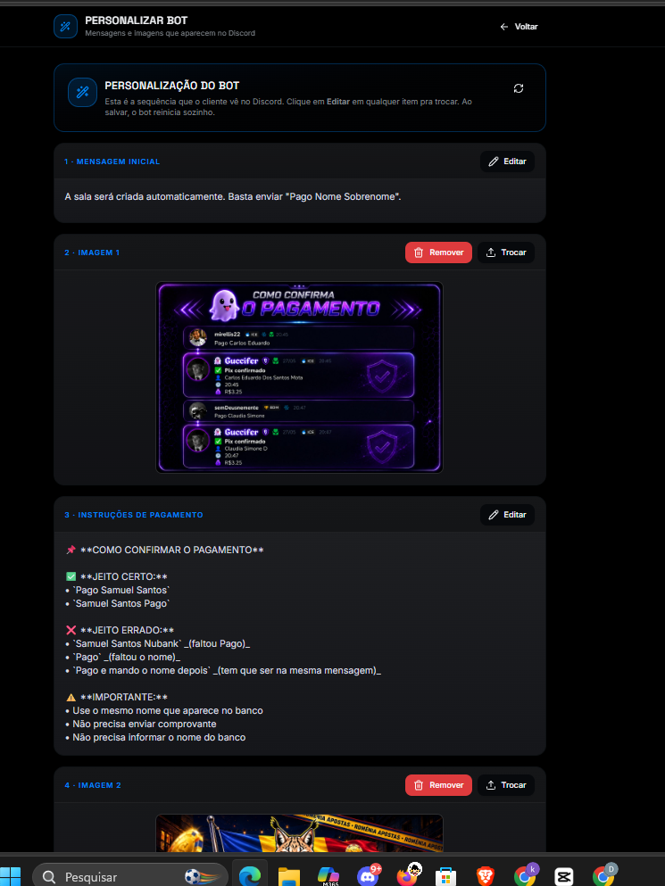Open Firefox from the taskbar
Image resolution: width=665 pixels, height=886 pixels.
tap(408, 875)
